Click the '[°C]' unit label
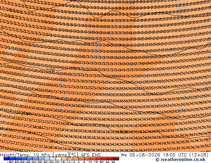 (74, 155)
